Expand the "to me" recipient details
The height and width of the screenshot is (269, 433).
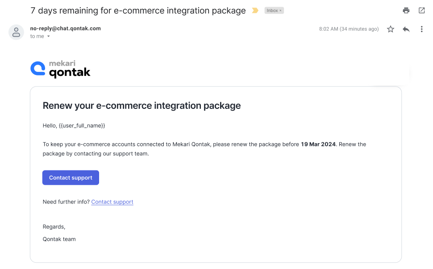(49, 37)
